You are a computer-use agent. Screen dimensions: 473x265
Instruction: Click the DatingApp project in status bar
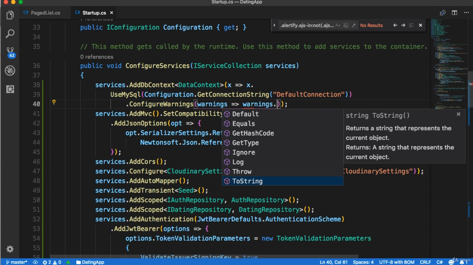90,262
